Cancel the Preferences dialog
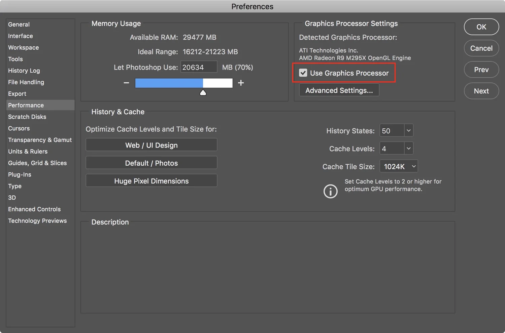 tap(481, 48)
